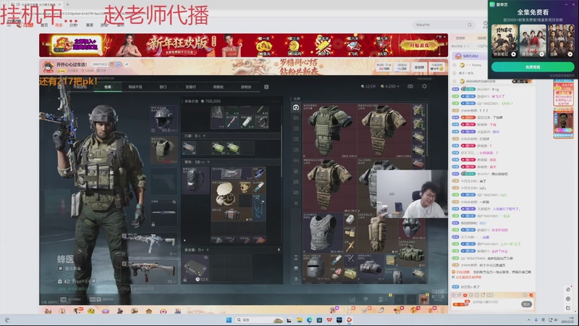The width and height of the screenshot is (579, 326).
Task: Select the helmet equipment slot
Action: 164,119
